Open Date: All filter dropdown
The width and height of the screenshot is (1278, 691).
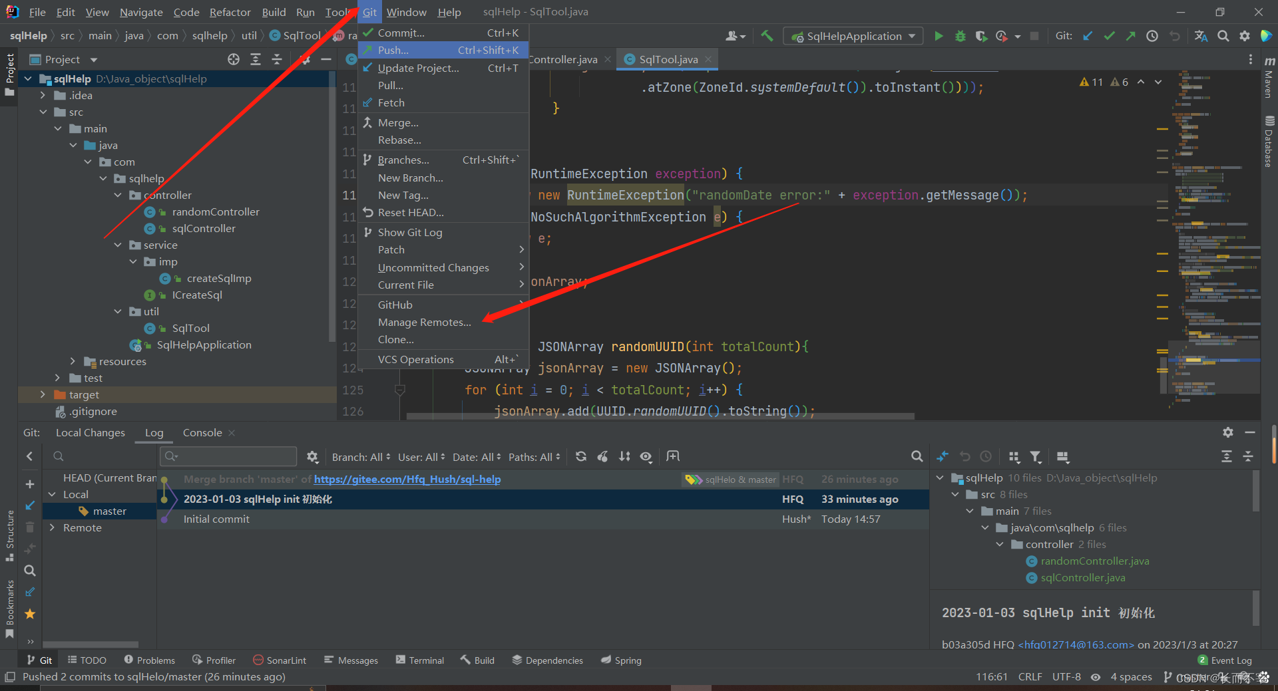click(477, 457)
